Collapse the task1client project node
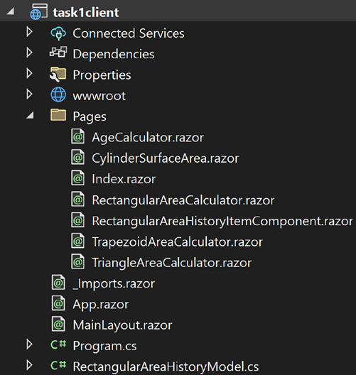 coord(10,11)
